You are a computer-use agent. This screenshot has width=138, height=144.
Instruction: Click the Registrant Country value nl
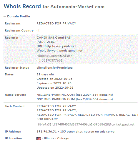click(38, 31)
